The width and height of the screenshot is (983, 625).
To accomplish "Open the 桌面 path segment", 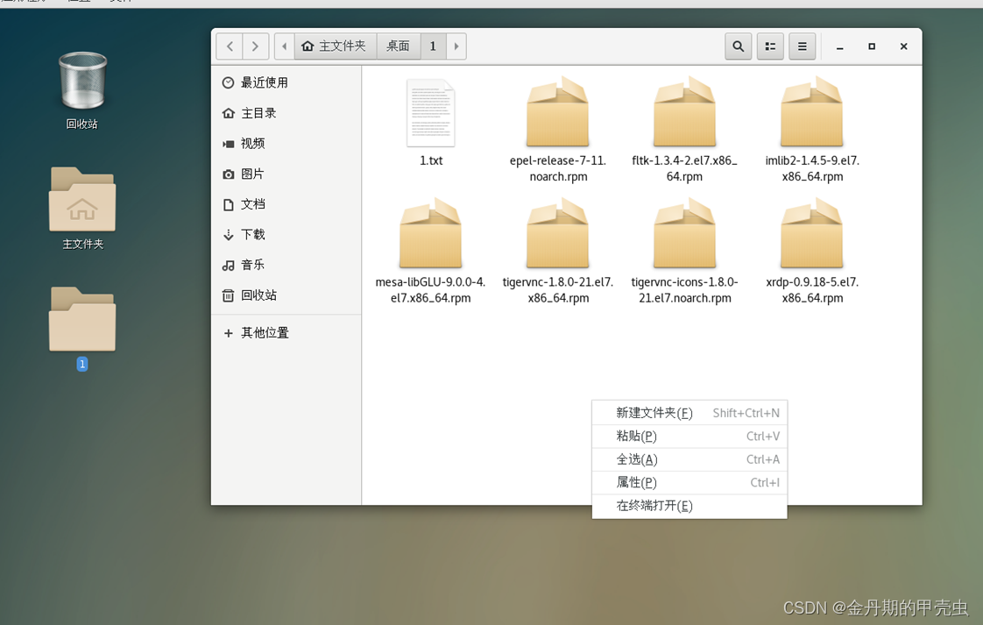I will [x=398, y=46].
